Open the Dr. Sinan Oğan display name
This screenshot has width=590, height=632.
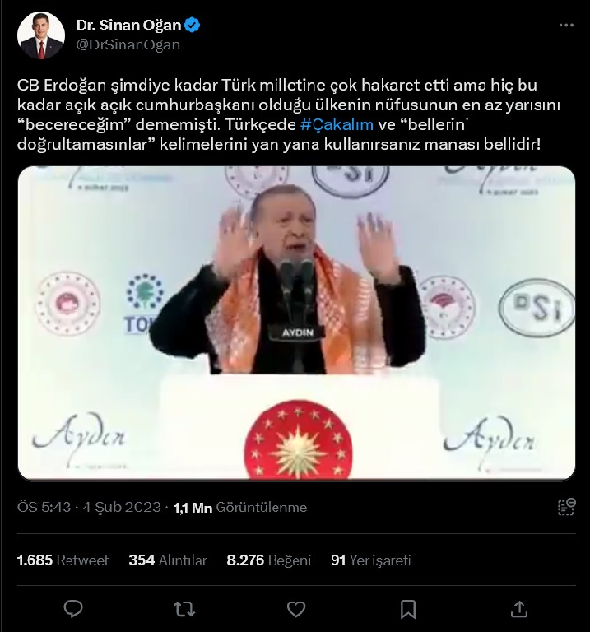click(128, 25)
